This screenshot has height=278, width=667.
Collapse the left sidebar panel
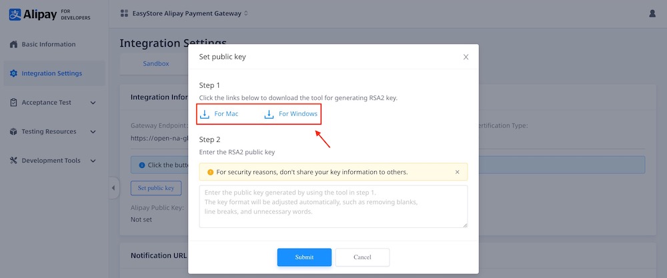113,188
